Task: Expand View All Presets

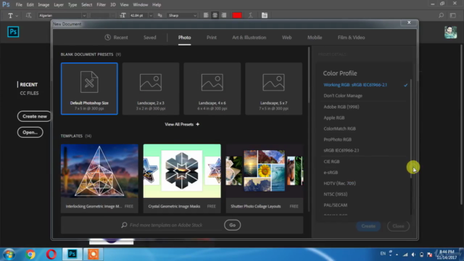Action: pyautogui.click(x=182, y=124)
